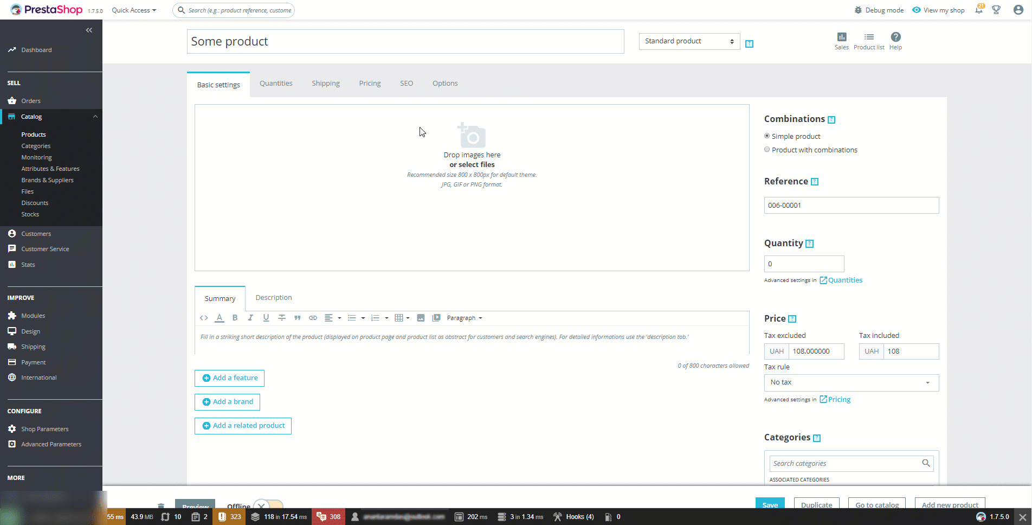This screenshot has width=1032, height=525.
Task: Click Add a brand button
Action: (227, 402)
